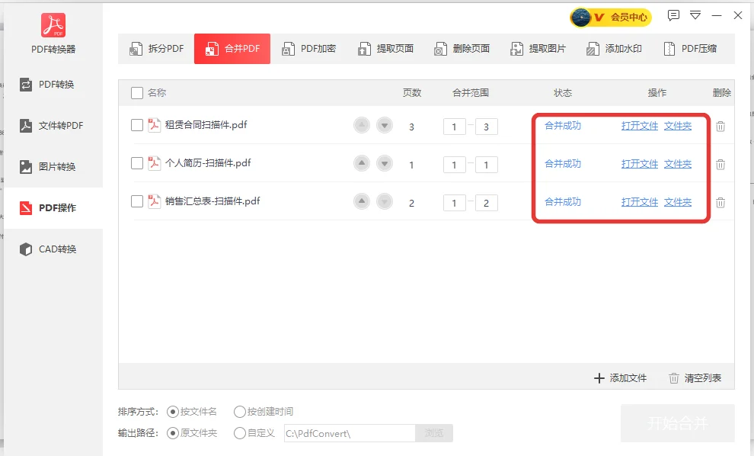Click 个人简历-扫描件.pdf file name
754x456 pixels.
(x=208, y=162)
